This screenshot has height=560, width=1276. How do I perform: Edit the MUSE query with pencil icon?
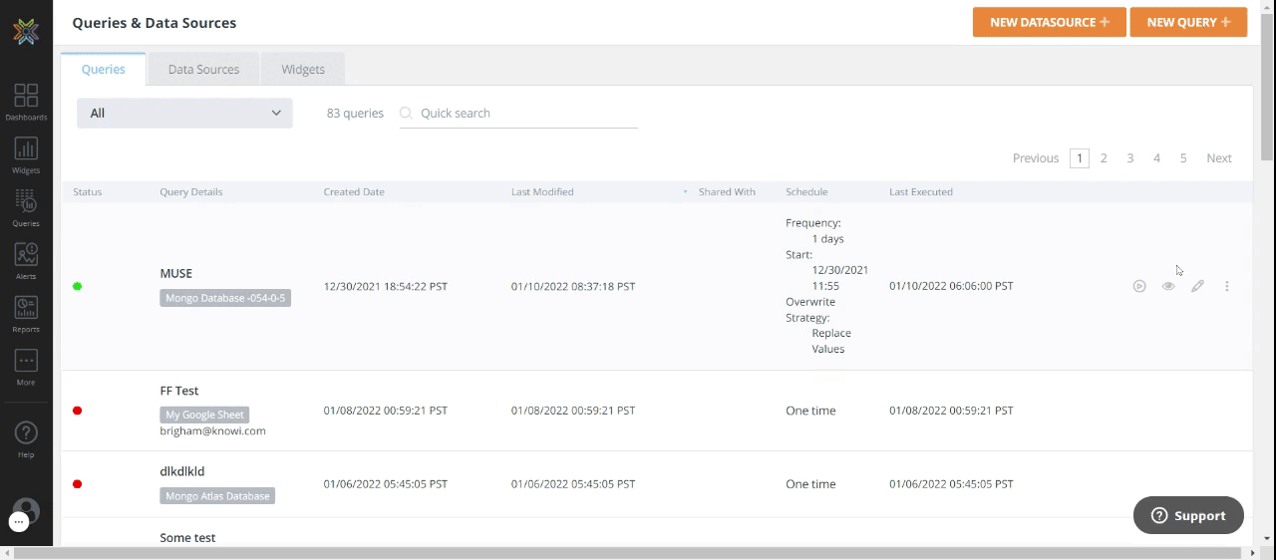click(1197, 286)
